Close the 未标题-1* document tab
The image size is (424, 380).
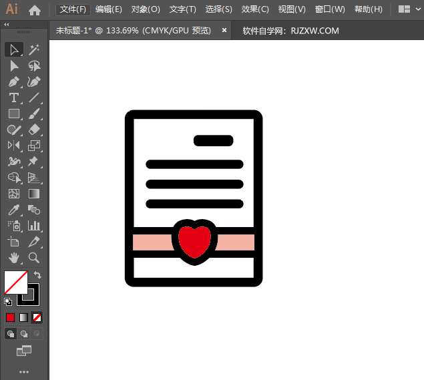click(x=224, y=30)
